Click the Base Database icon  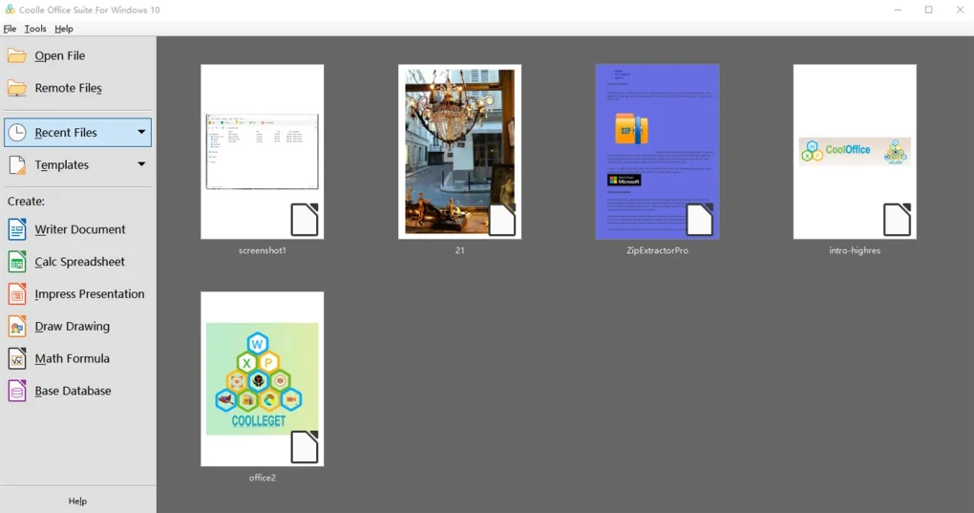coord(17,391)
